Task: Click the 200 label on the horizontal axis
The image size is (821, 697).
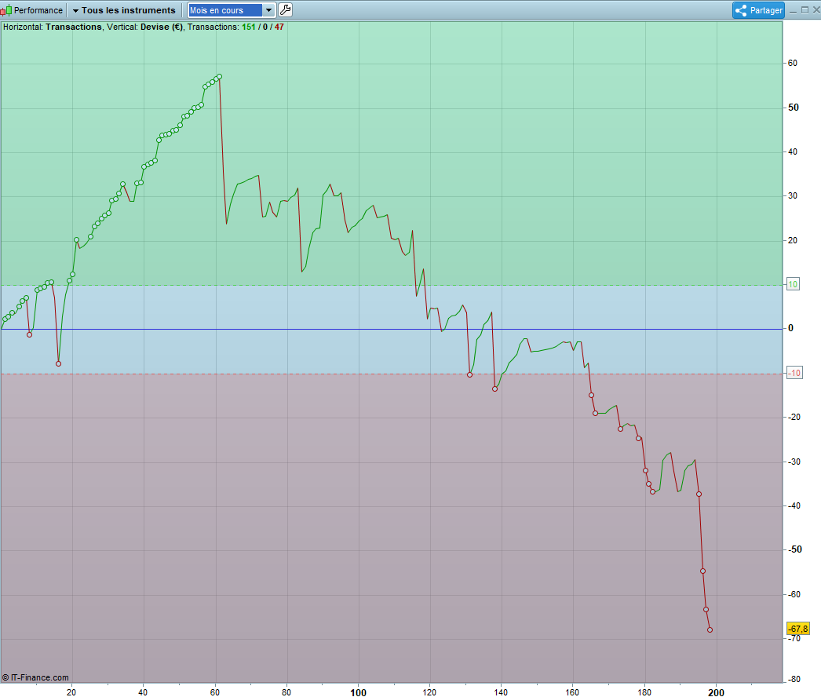Action: 717,692
